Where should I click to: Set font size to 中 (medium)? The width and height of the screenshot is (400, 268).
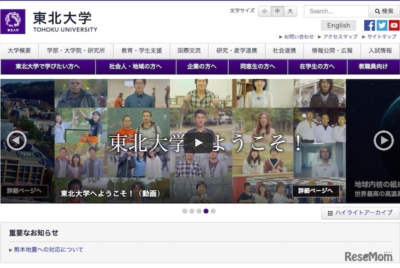(x=277, y=11)
